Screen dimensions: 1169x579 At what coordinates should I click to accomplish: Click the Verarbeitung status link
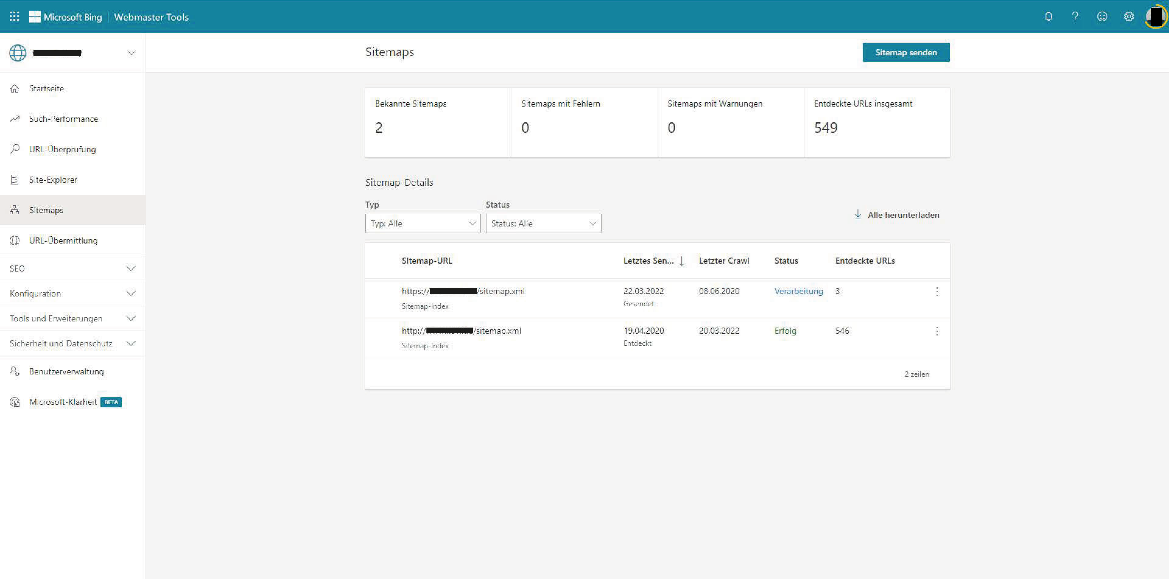pyautogui.click(x=798, y=291)
